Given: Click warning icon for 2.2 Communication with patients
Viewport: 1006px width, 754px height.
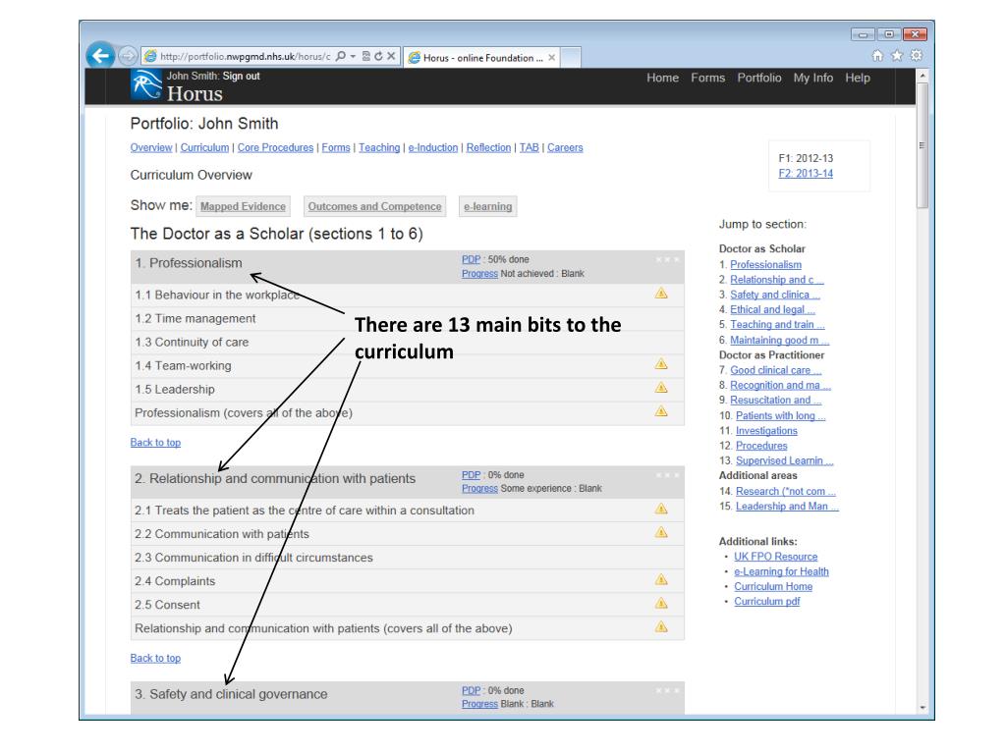Looking at the screenshot, I should tap(661, 533).
